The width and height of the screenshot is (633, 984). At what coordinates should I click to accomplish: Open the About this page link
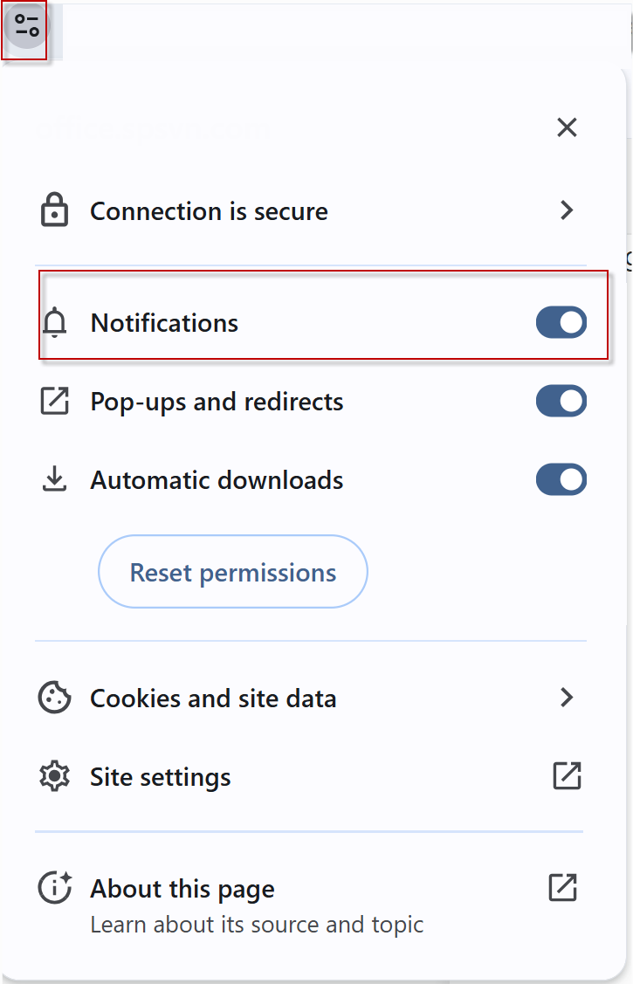click(182, 889)
